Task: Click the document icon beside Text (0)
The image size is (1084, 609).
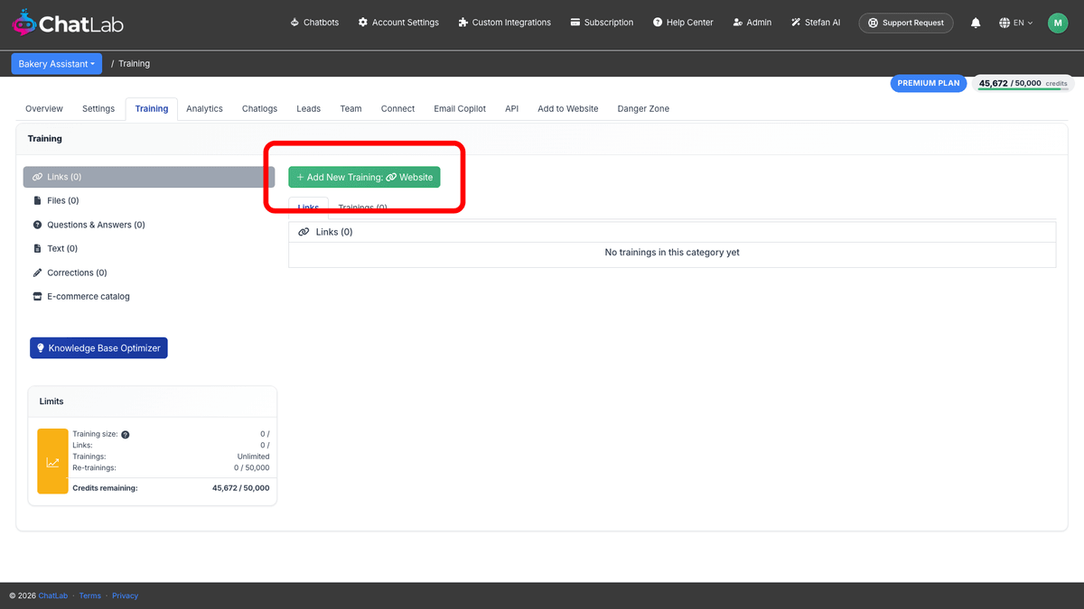Action: click(x=37, y=248)
